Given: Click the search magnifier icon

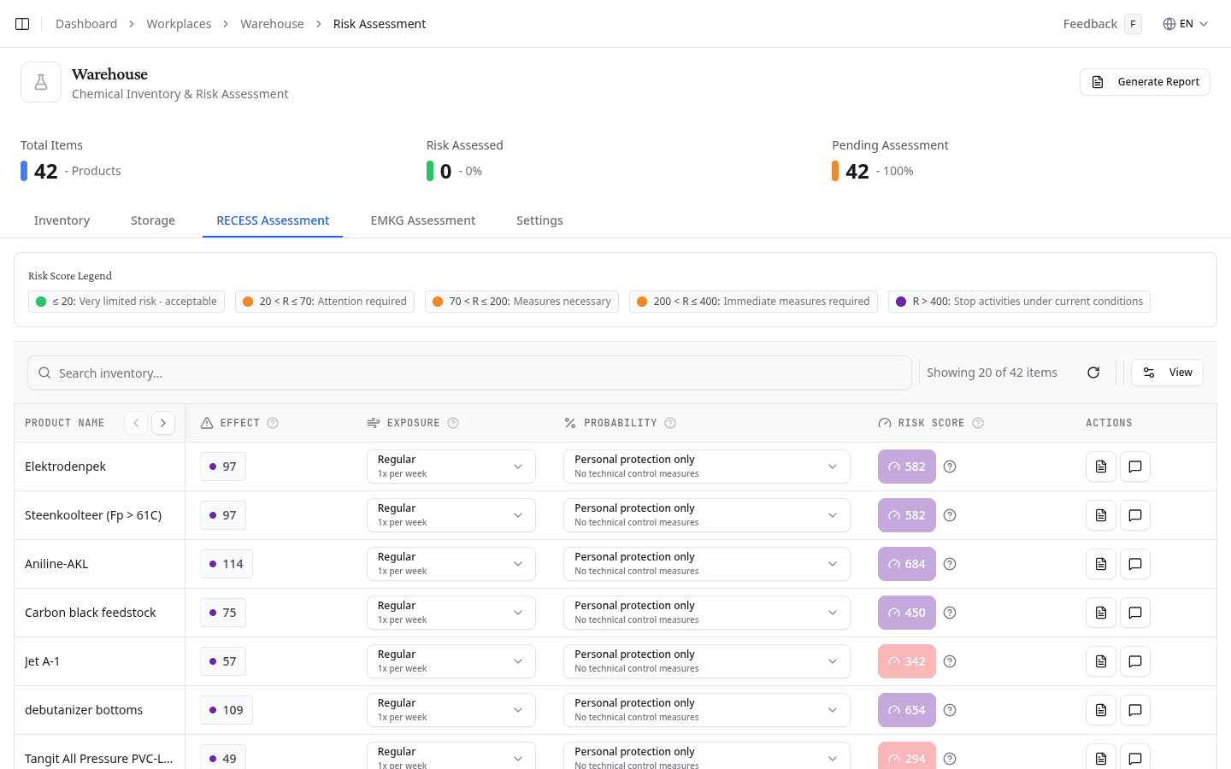Looking at the screenshot, I should point(44,373).
